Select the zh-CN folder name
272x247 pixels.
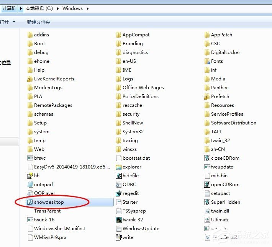tap(218, 149)
